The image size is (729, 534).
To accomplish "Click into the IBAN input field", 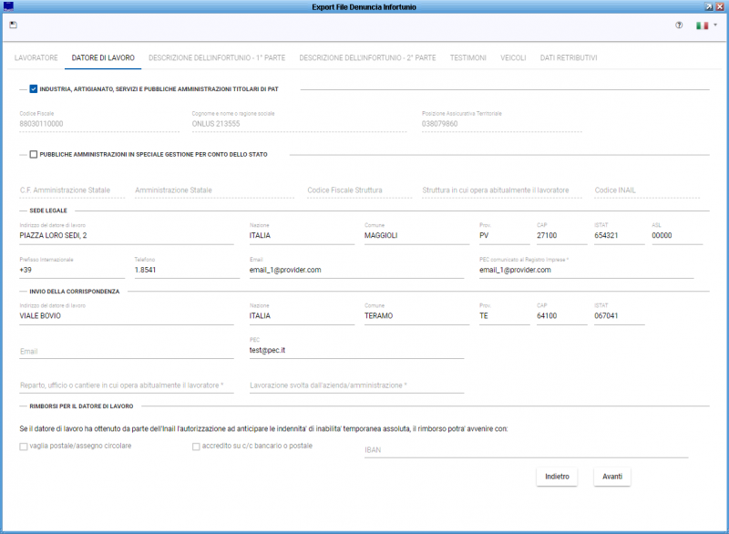I will (526, 448).
